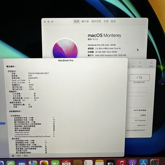Click 電源 in the path bar

pyautogui.click(x=26, y=156)
